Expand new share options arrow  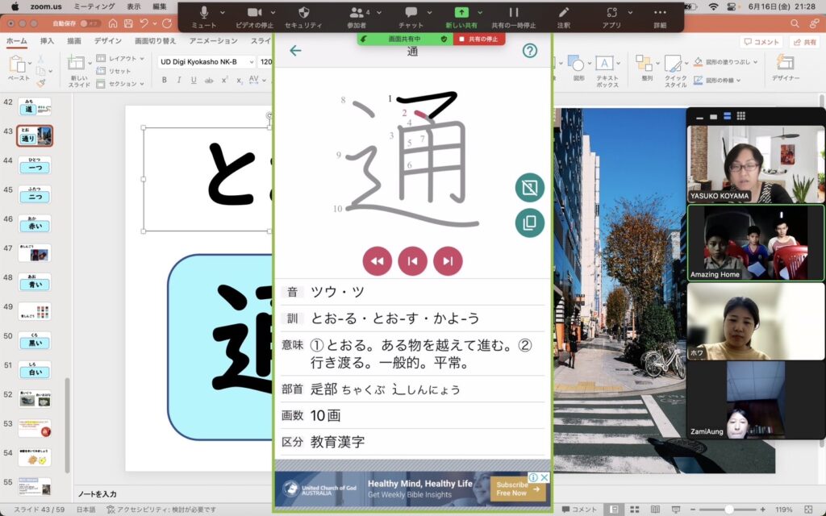tap(480, 13)
